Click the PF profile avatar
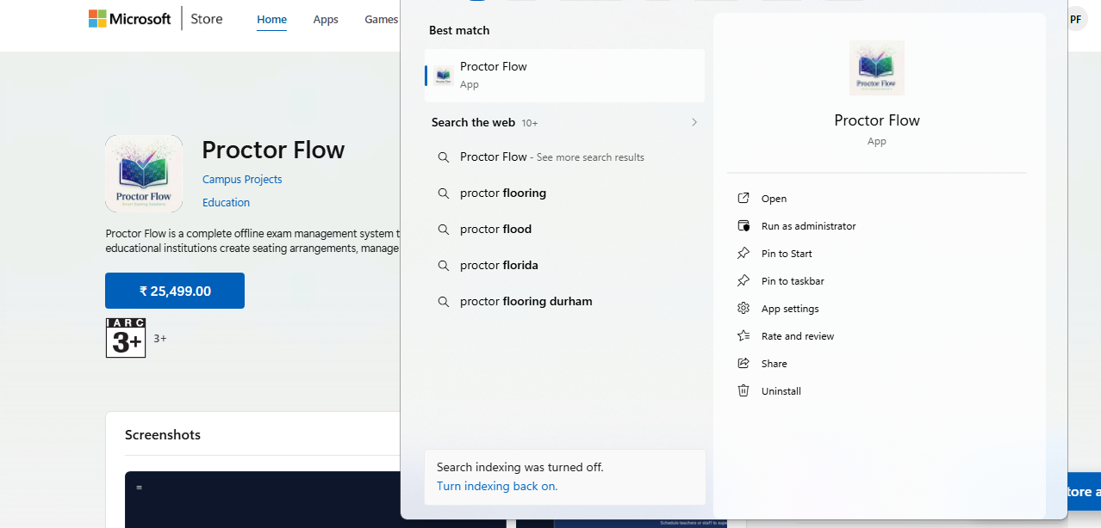1101x528 pixels. point(1076,19)
